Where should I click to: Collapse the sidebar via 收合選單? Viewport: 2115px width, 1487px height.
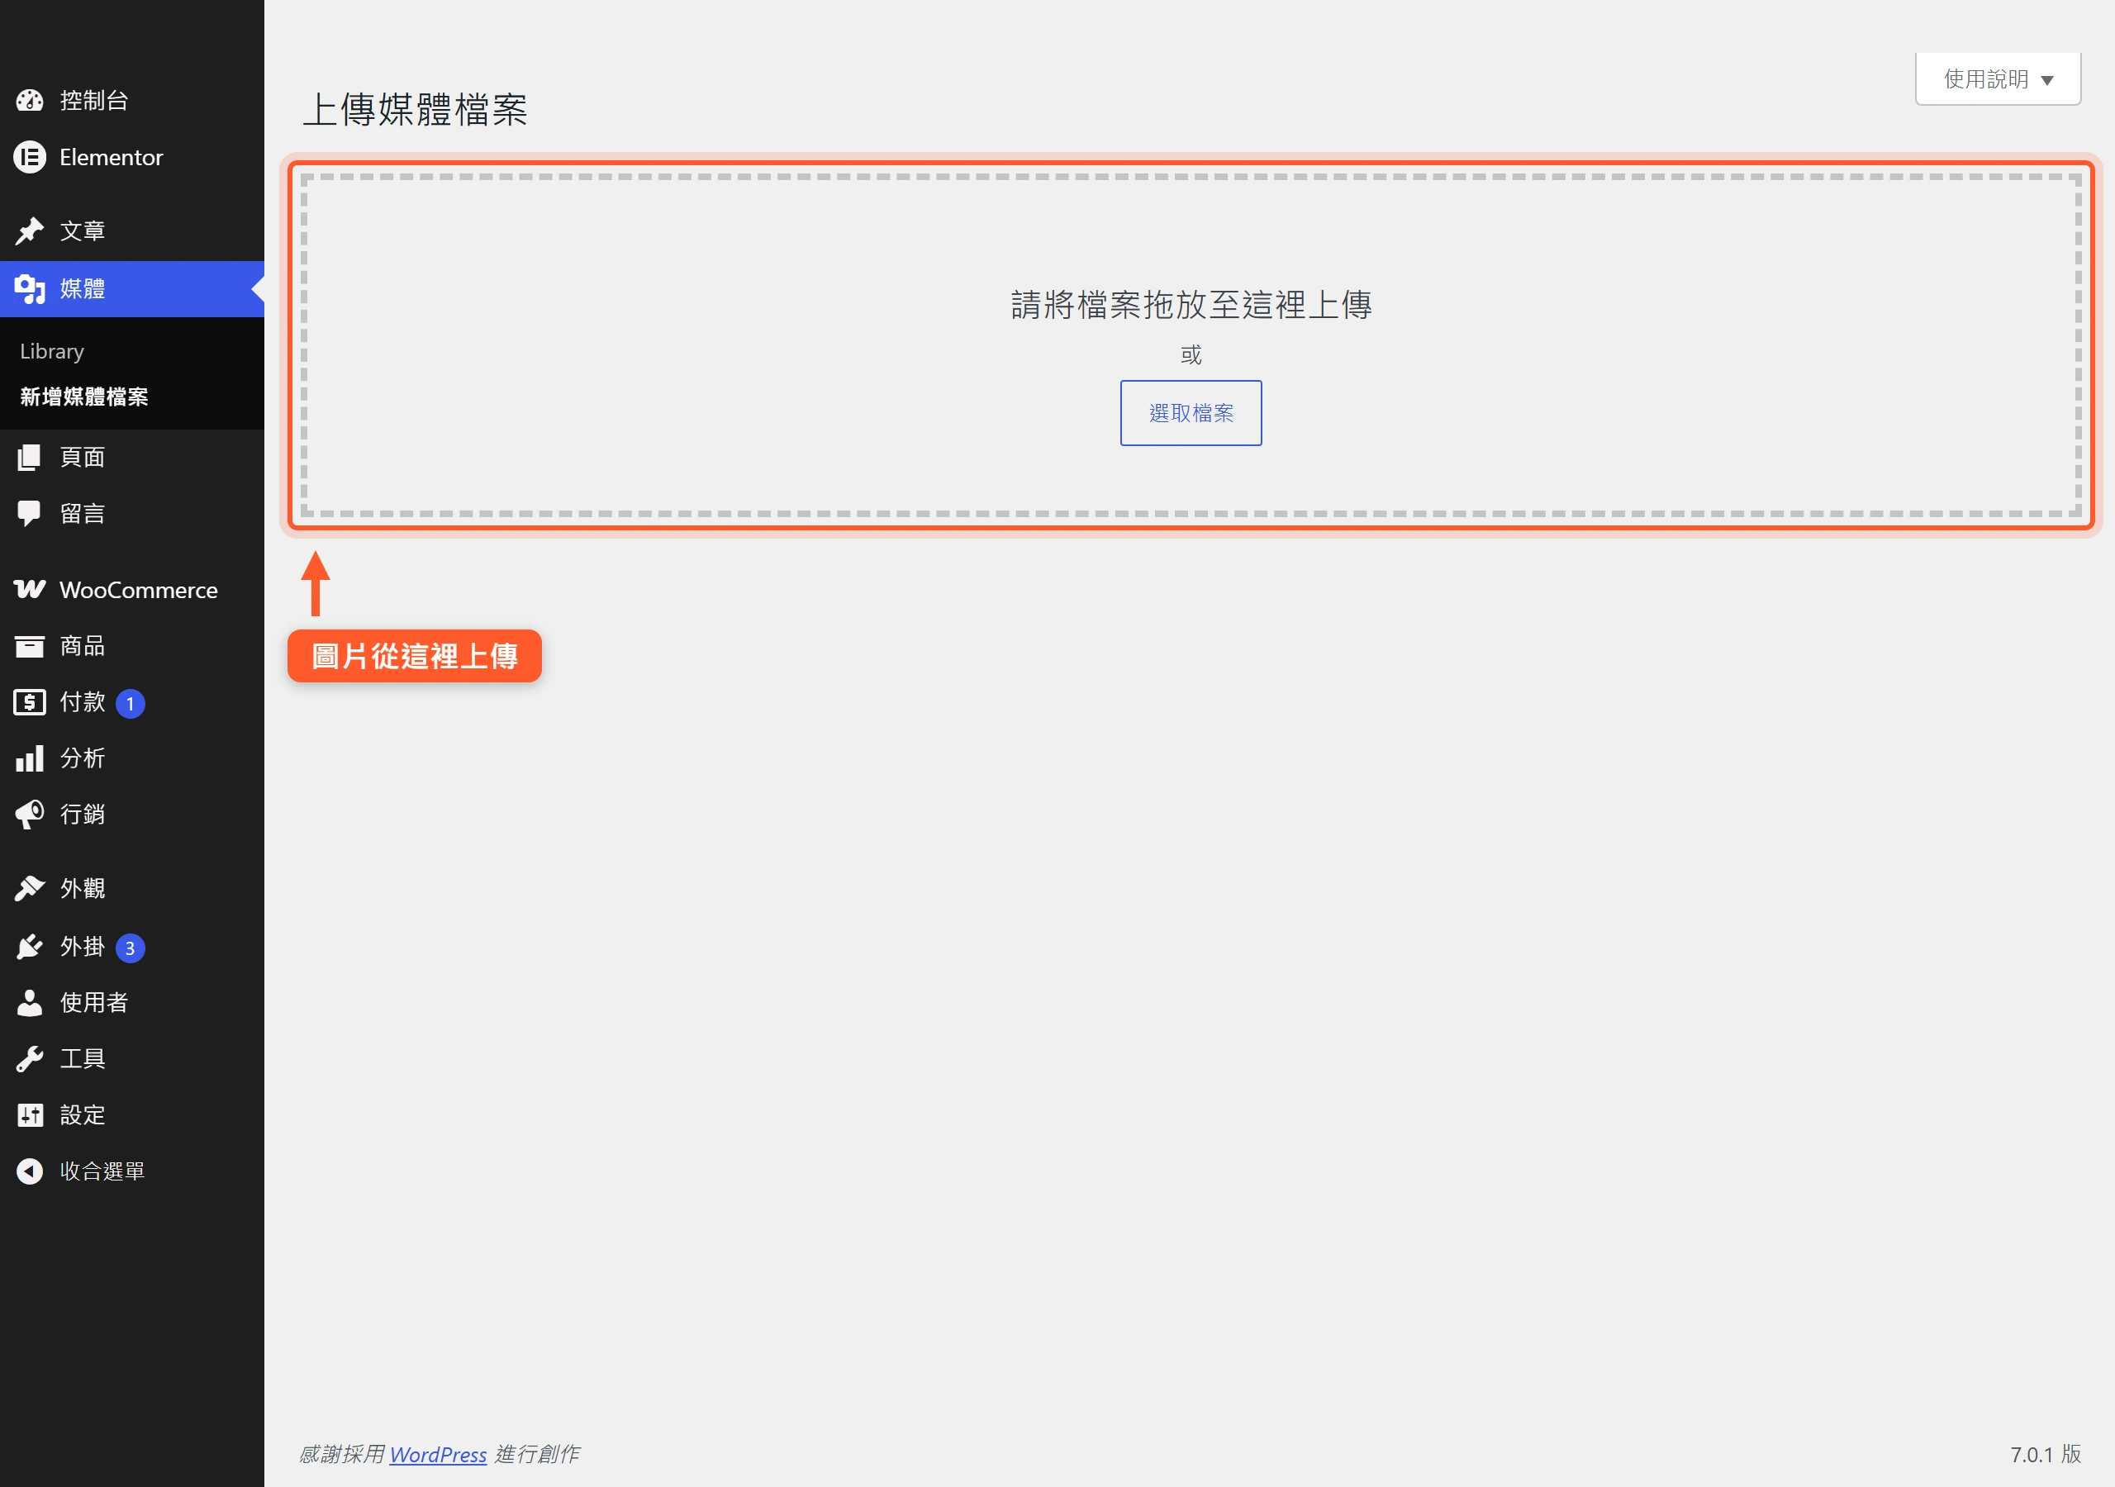click(131, 1172)
